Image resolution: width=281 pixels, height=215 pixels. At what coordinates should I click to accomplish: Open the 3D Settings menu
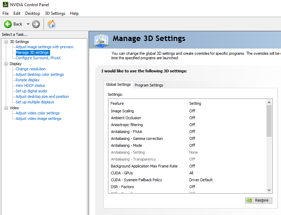coord(55,13)
